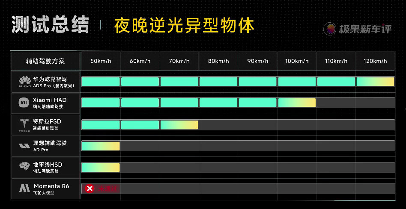
Task: Click Huawei's green bar under 60km/h
Action: 140,82
